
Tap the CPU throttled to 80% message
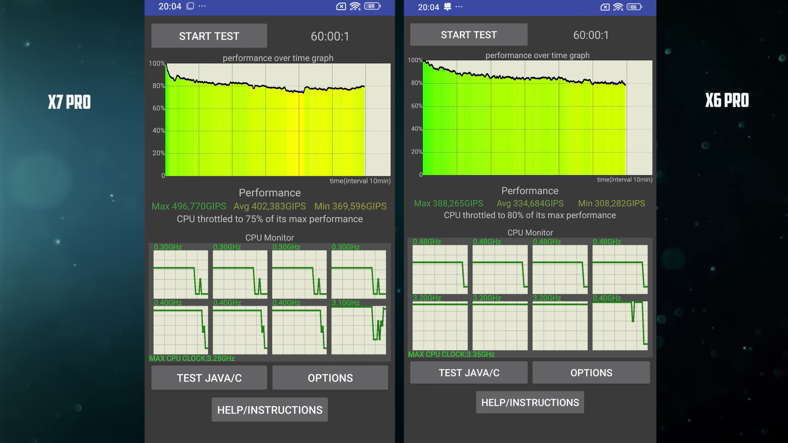coord(530,215)
